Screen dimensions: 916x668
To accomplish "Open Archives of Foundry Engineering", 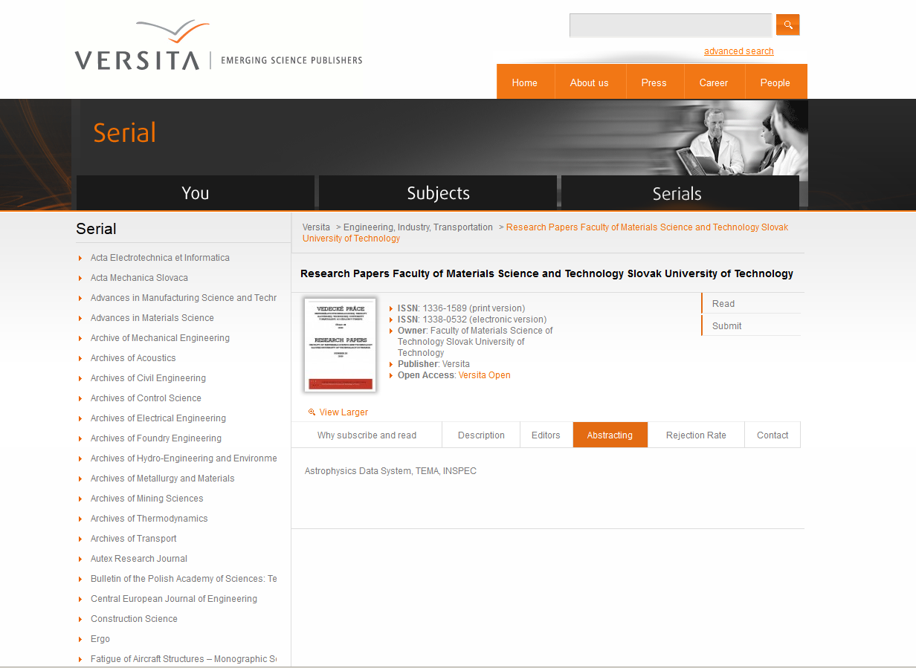I will 156,438.
